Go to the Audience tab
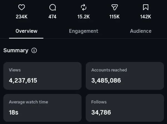Screen dimensions: 167x124 point(141,31)
